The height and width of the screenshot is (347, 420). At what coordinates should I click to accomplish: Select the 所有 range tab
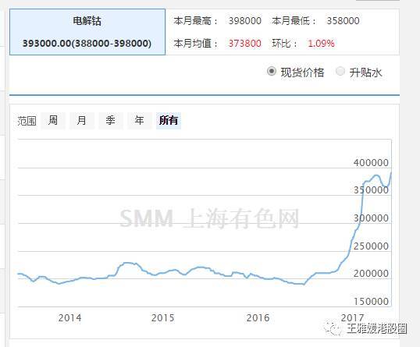[169, 120]
